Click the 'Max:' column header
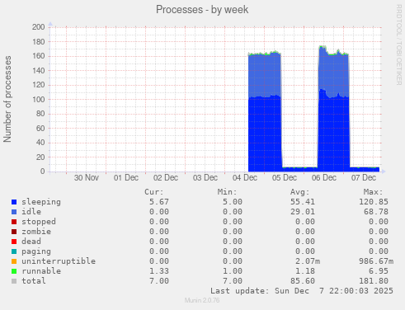 tap(373, 192)
